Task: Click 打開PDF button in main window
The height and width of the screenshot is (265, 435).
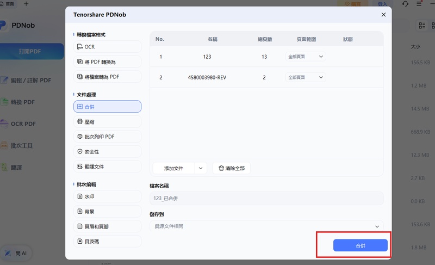Action: pyautogui.click(x=32, y=51)
